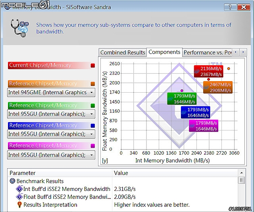Select the Components tab
The image size is (254, 212).
[x=164, y=52]
